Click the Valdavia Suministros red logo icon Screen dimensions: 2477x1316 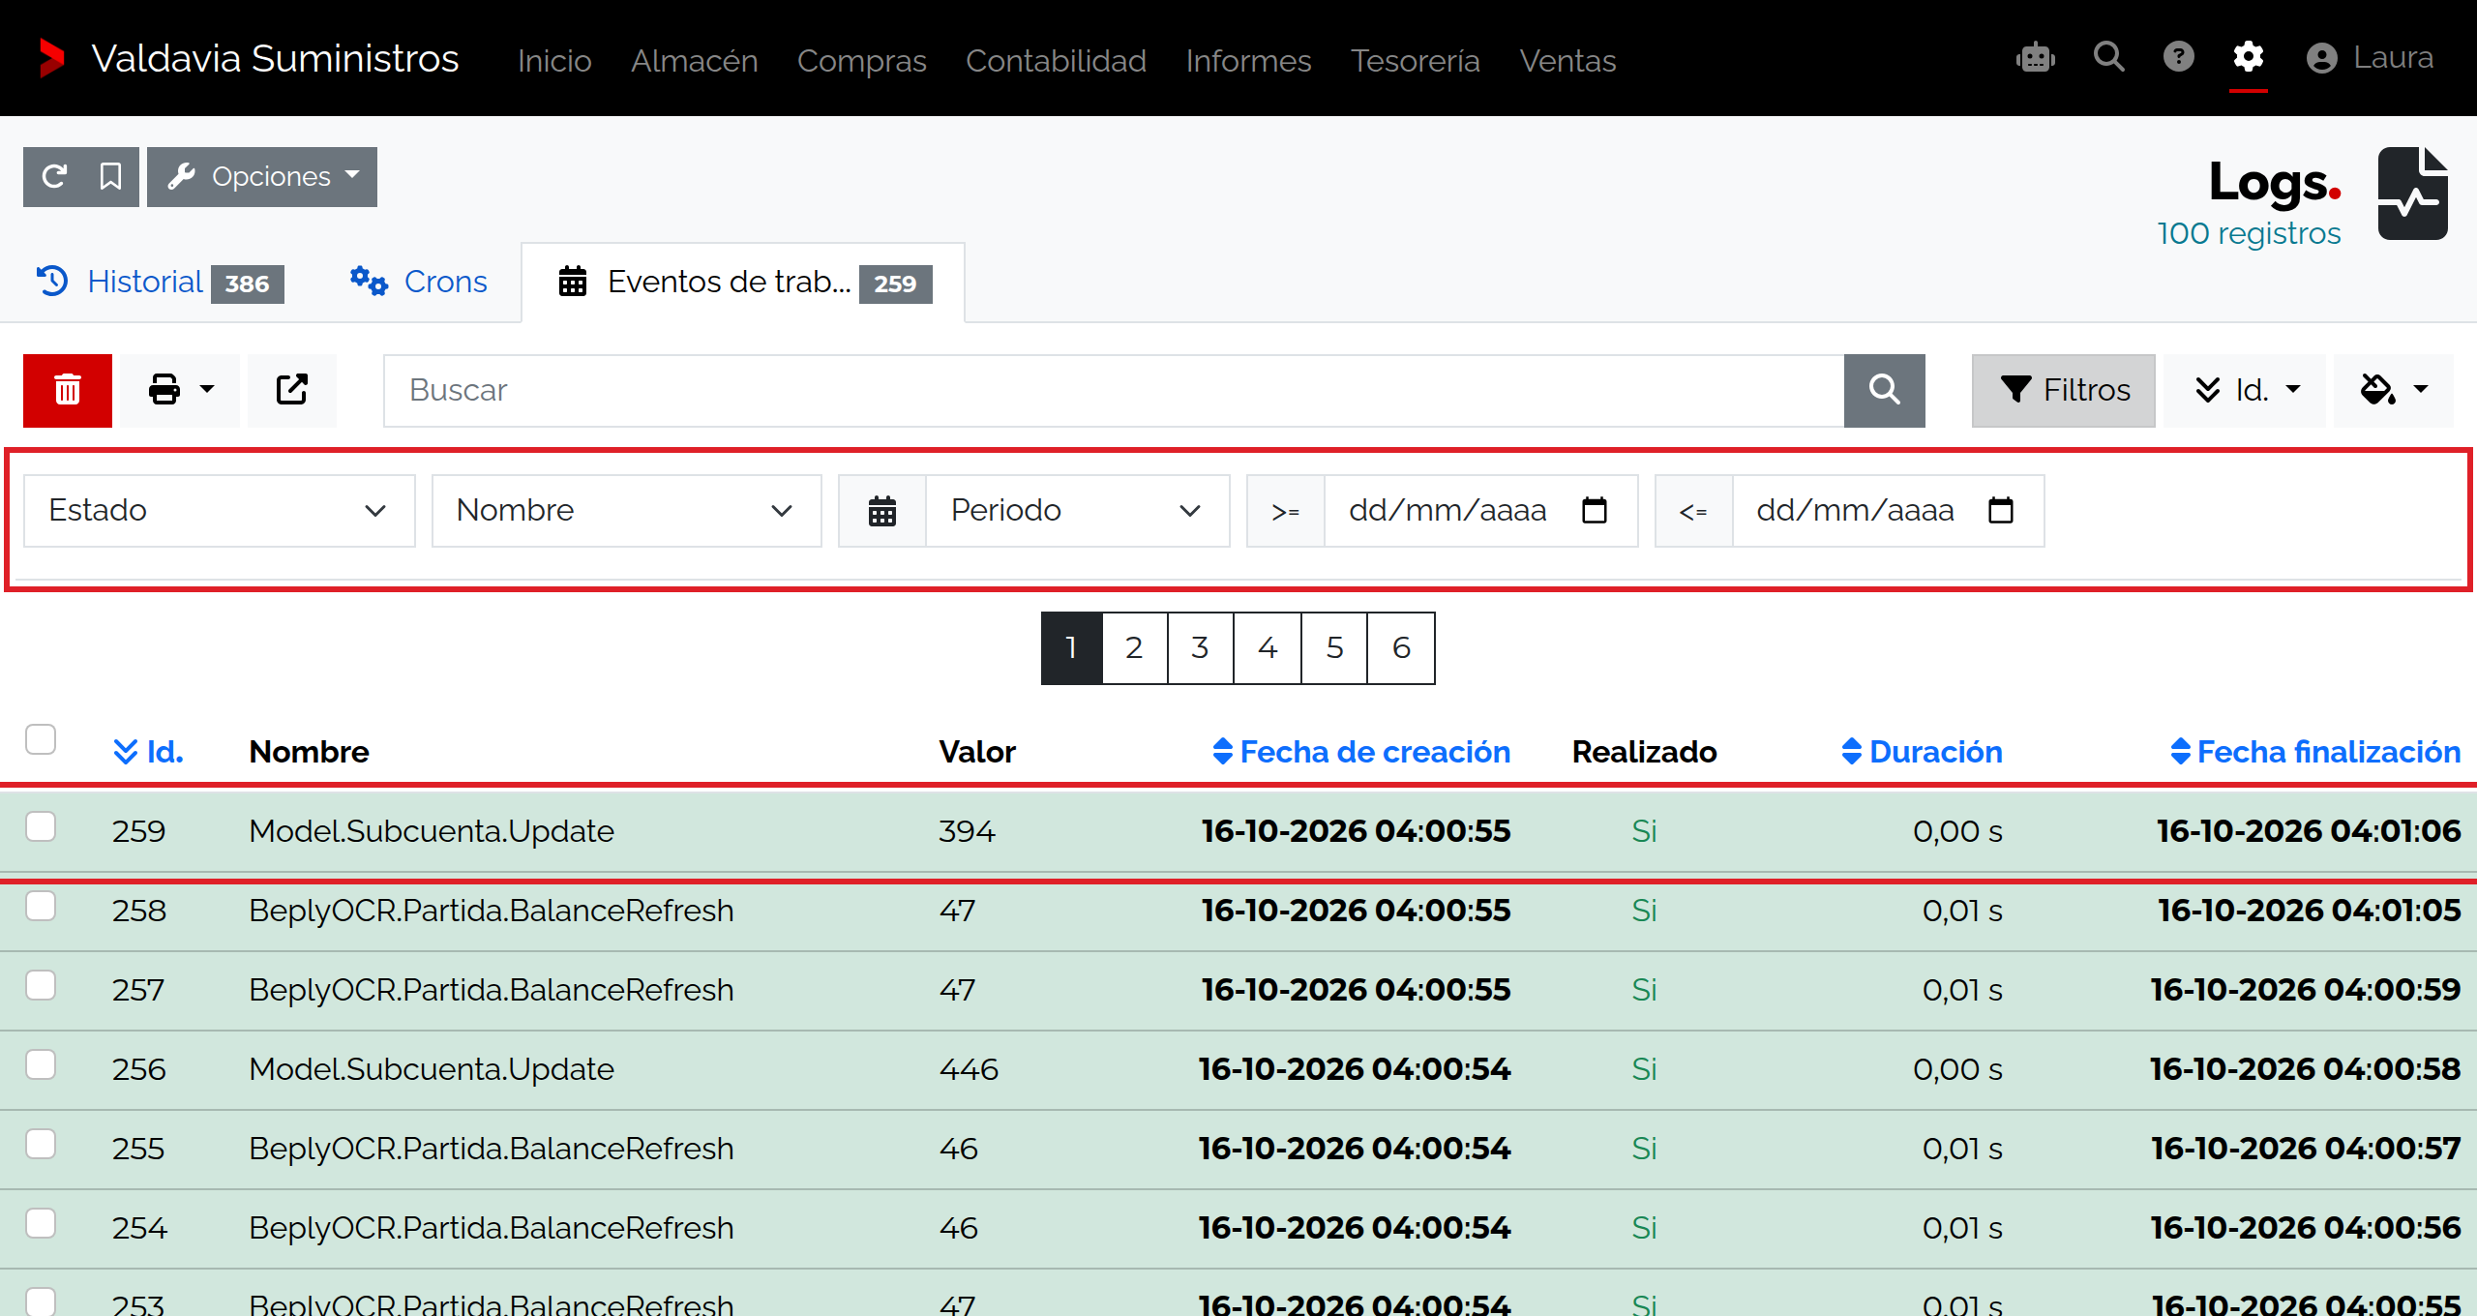[x=51, y=58]
